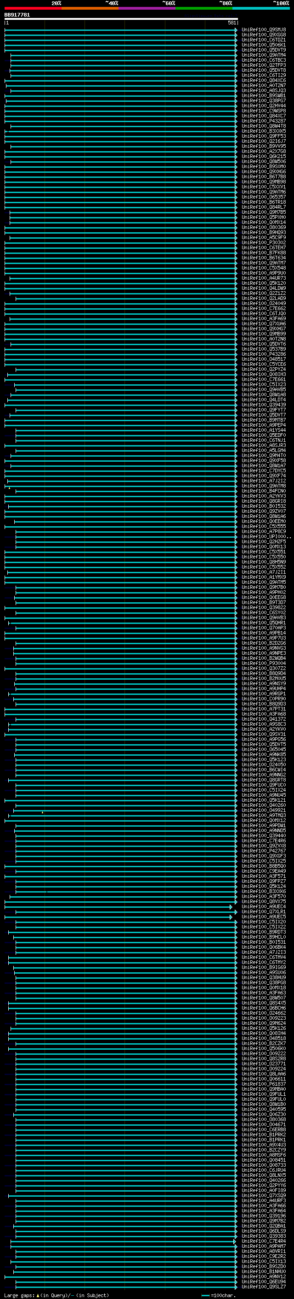Select hit label UniRef100_B9SZD0
Screen dimensions: 294x1299
(x=264, y=1266)
